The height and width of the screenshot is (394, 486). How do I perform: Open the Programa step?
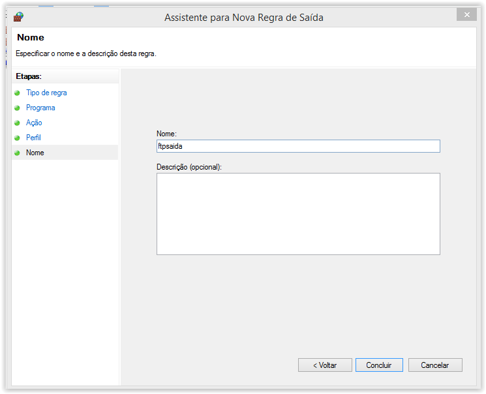pos(40,108)
